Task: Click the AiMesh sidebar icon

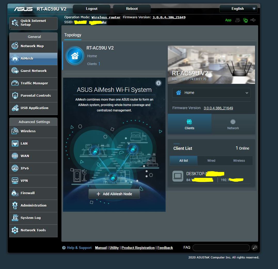Action: point(15,58)
